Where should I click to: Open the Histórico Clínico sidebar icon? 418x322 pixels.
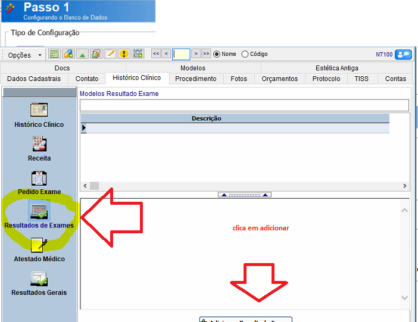[39, 111]
